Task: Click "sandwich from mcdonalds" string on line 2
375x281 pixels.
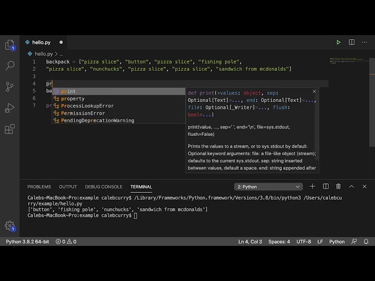Action: [x=252, y=69]
